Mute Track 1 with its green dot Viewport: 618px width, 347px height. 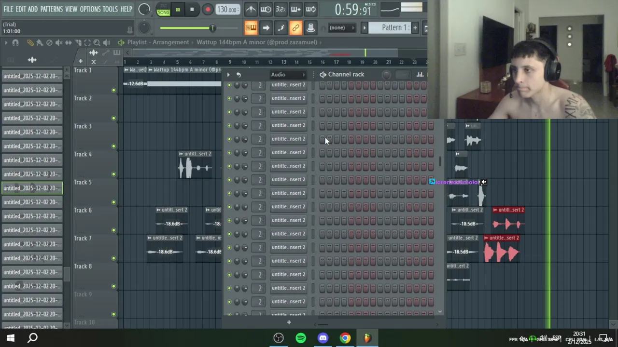pyautogui.click(x=114, y=90)
